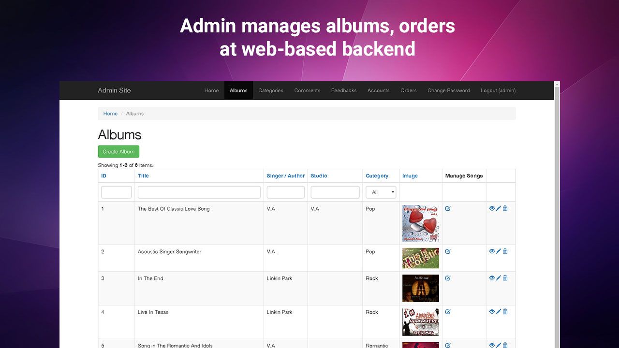The image size is (619, 348).
Task: Select 'Linkin Park' in the In The End row
Action: pos(280,278)
